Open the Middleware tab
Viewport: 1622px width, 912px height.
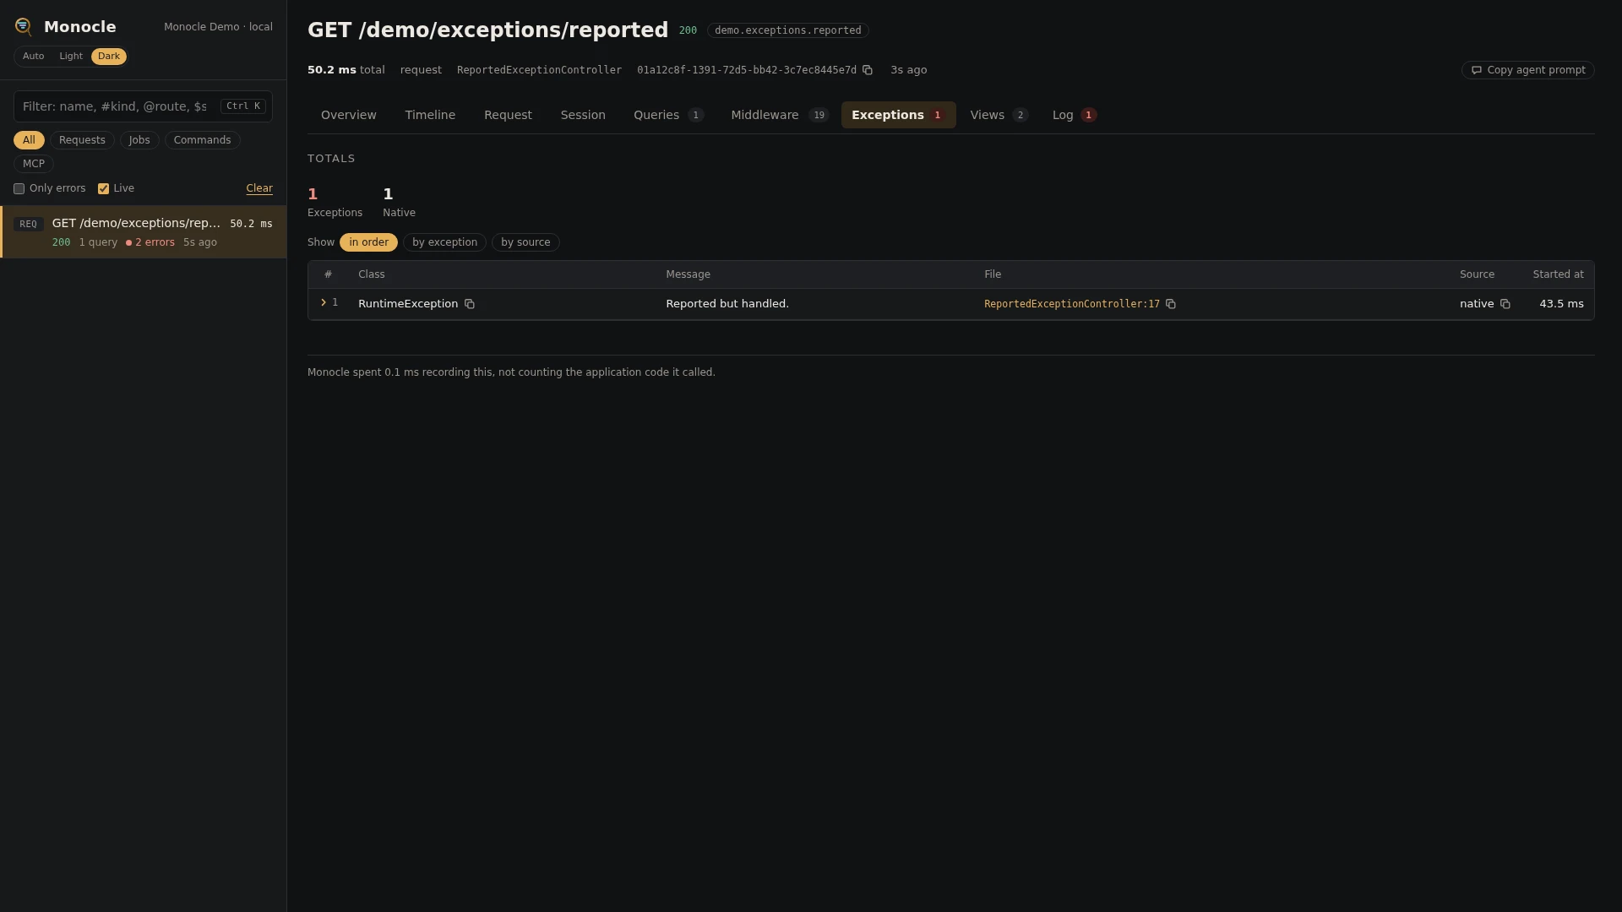(780, 115)
